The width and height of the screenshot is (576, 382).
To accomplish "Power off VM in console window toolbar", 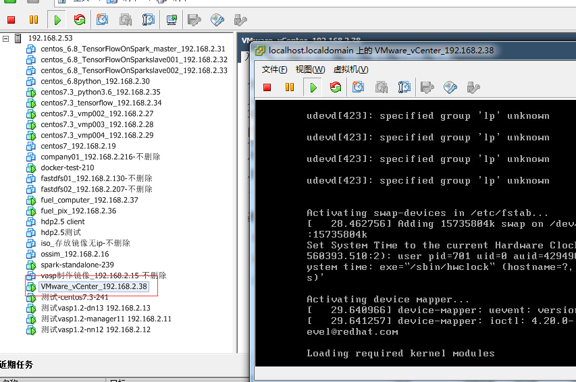I will (x=267, y=88).
